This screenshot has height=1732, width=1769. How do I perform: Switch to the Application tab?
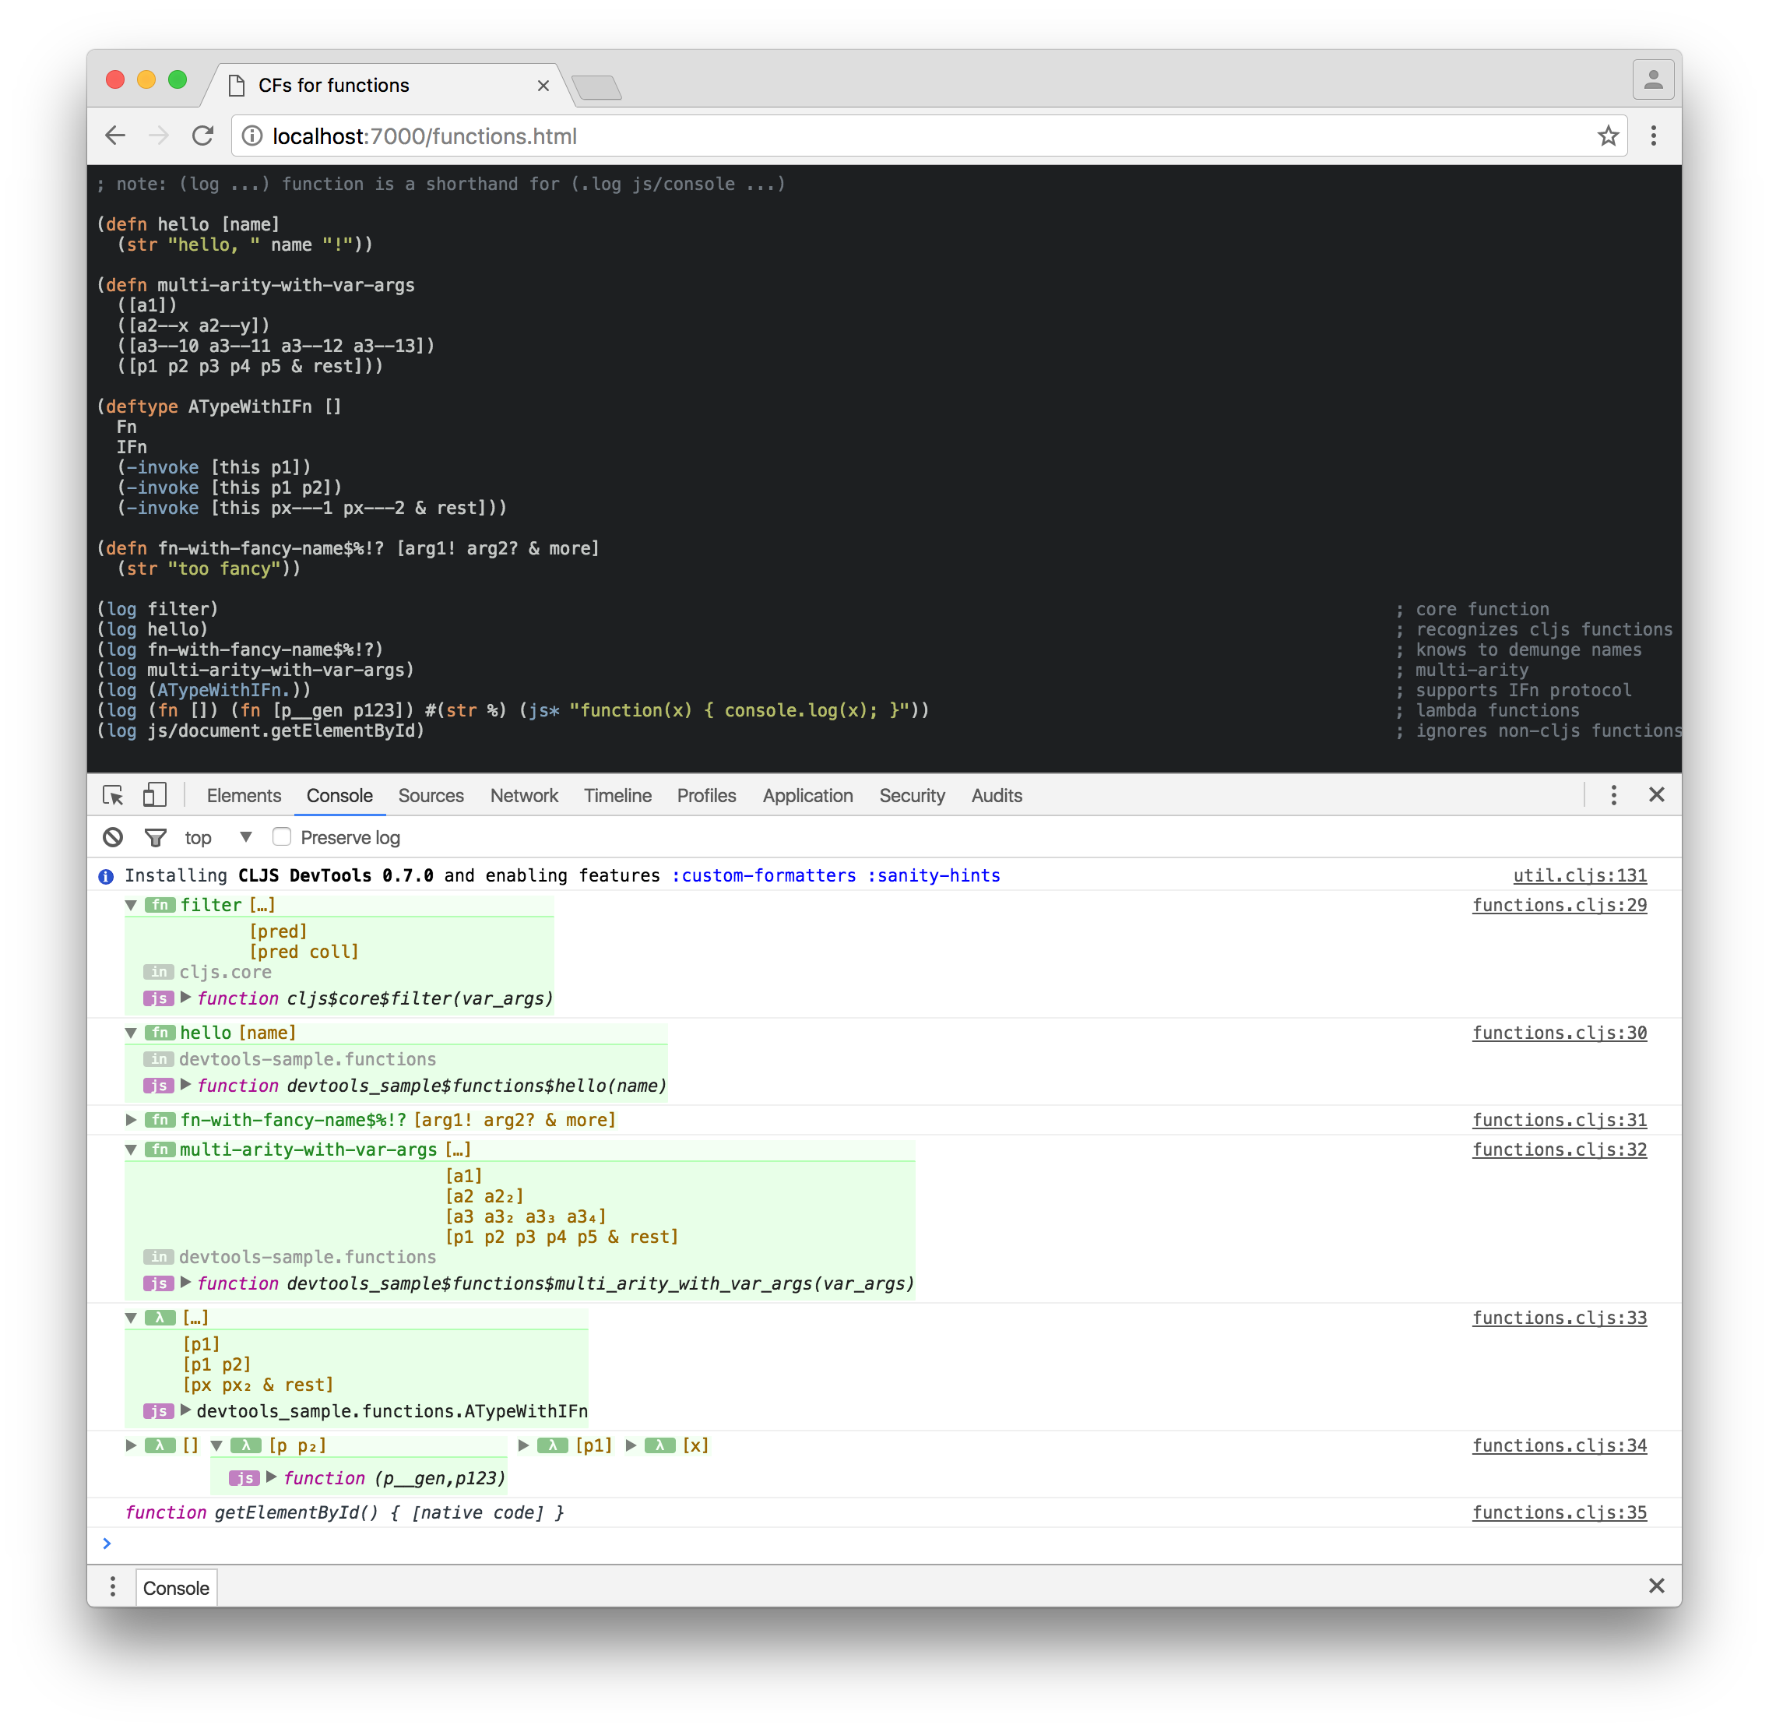coord(807,795)
